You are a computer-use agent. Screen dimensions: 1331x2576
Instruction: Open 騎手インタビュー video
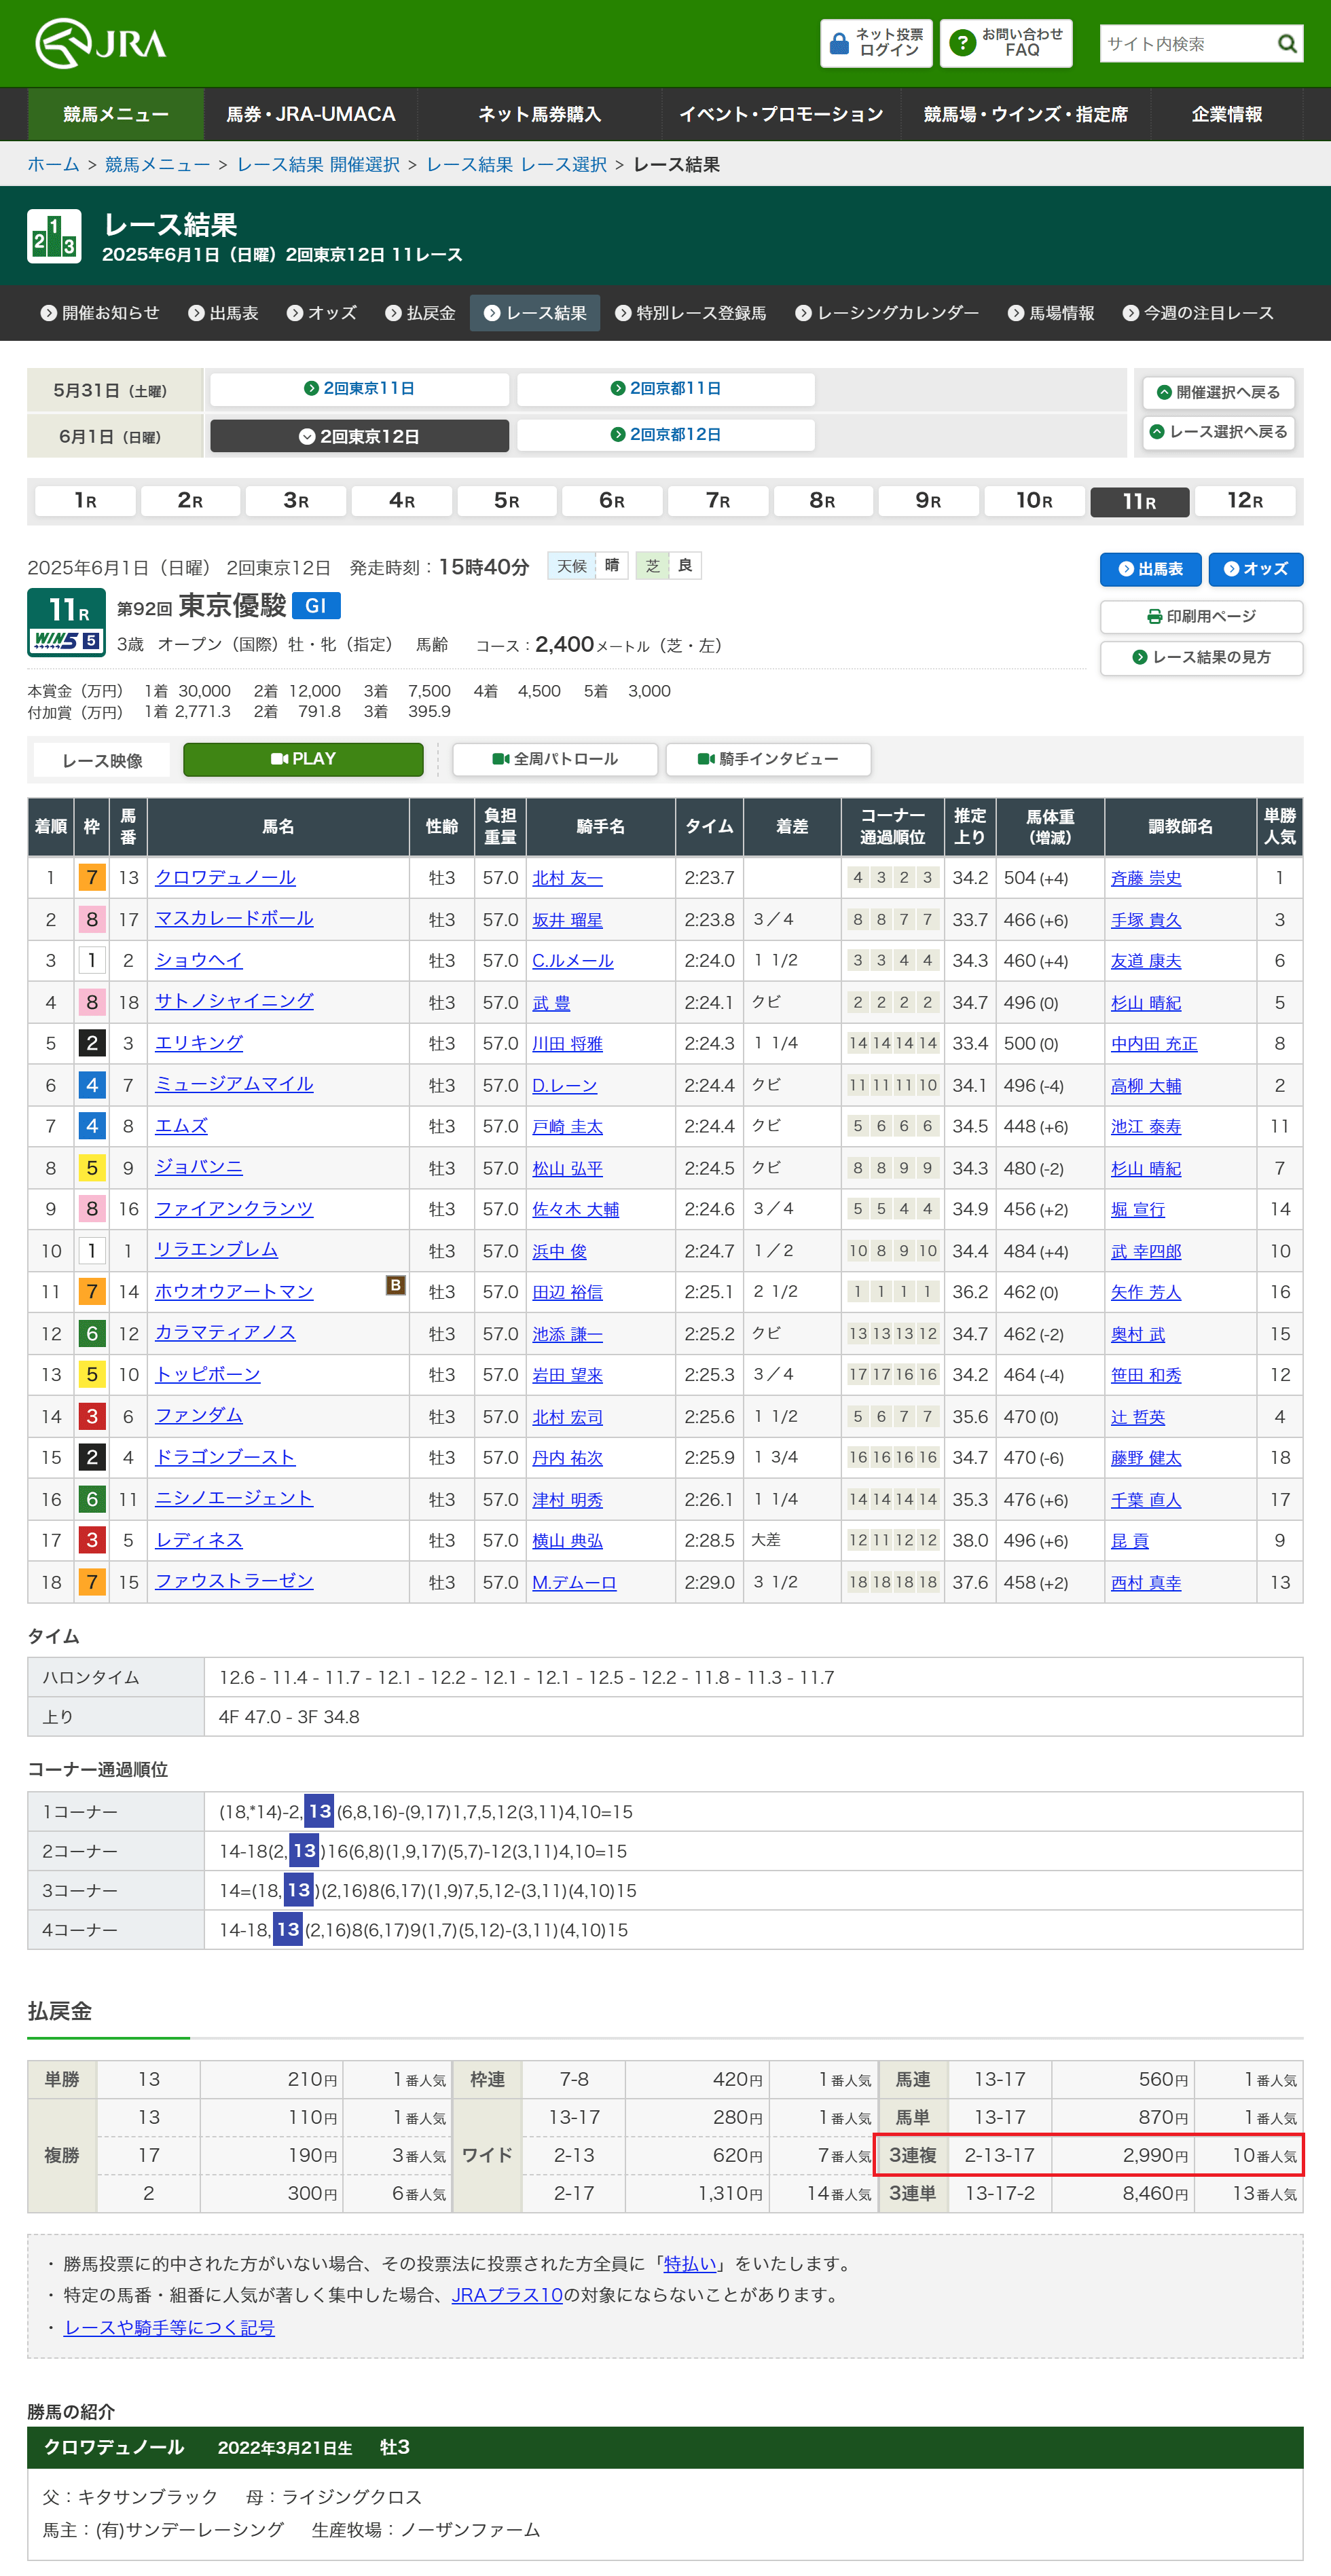pos(768,759)
